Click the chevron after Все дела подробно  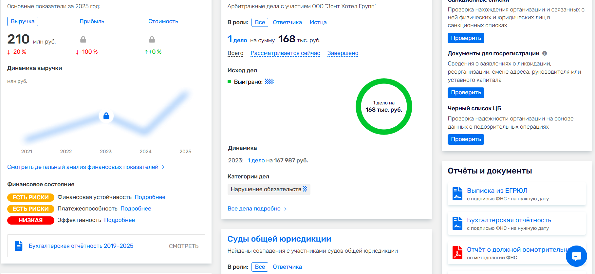click(x=286, y=209)
